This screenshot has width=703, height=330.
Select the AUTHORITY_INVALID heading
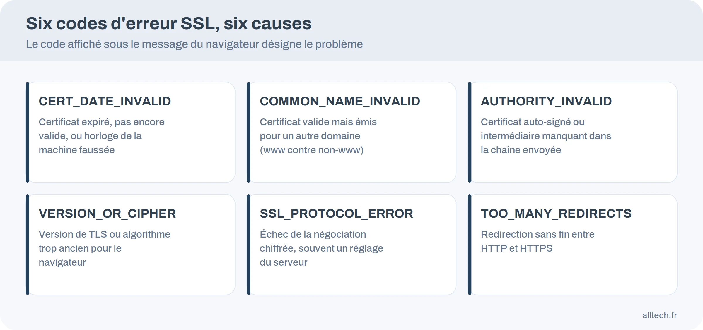(546, 101)
